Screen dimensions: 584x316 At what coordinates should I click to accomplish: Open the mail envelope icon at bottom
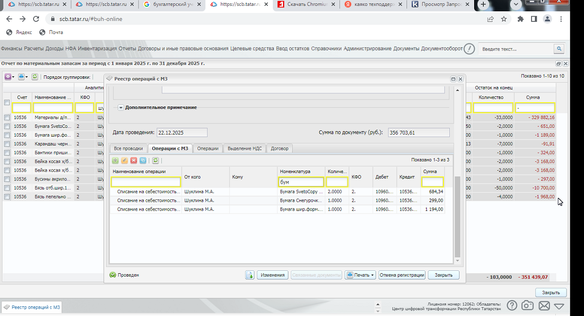[x=544, y=306]
